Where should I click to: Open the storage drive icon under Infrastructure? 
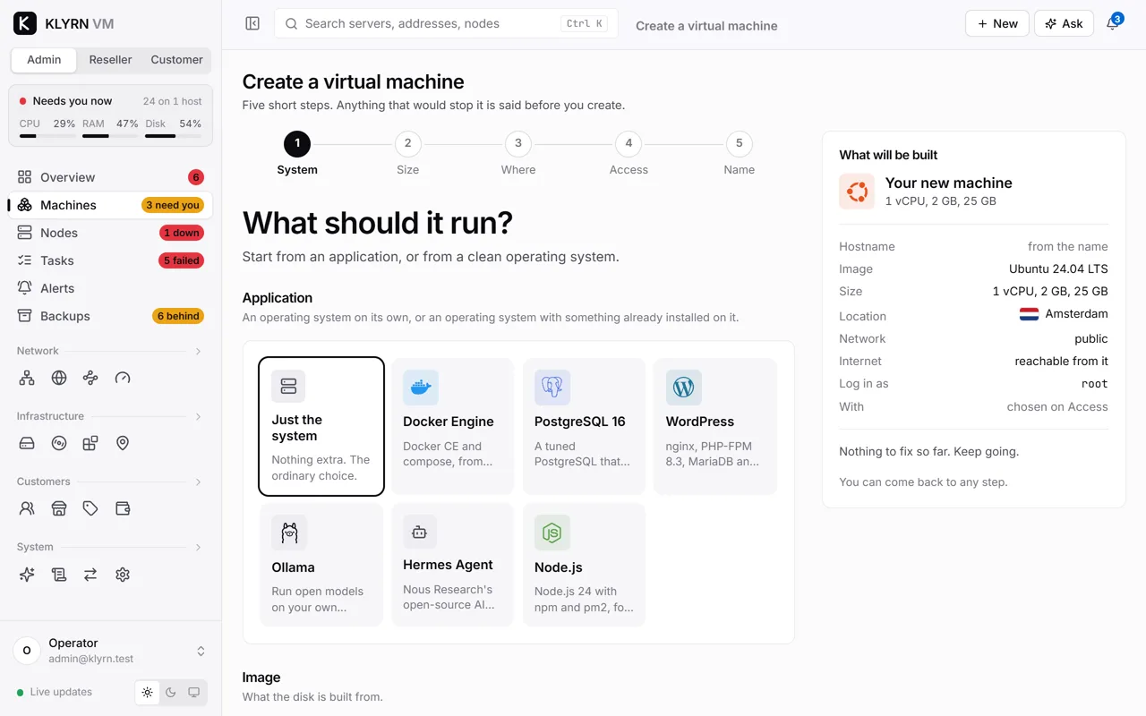pyautogui.click(x=27, y=443)
